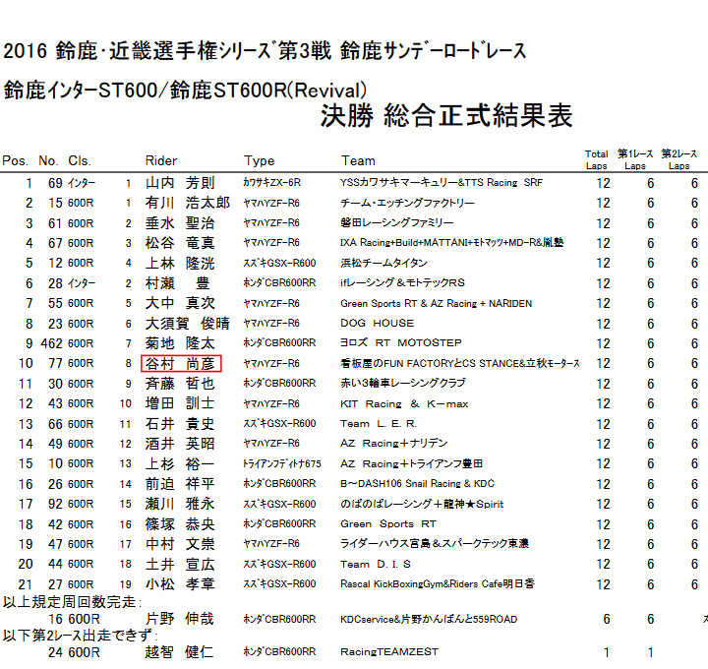Screen dimensions: 708x669
Task: Click team YSSカワサキマーキュリー&TTS Racing SRF
Action: (442, 182)
